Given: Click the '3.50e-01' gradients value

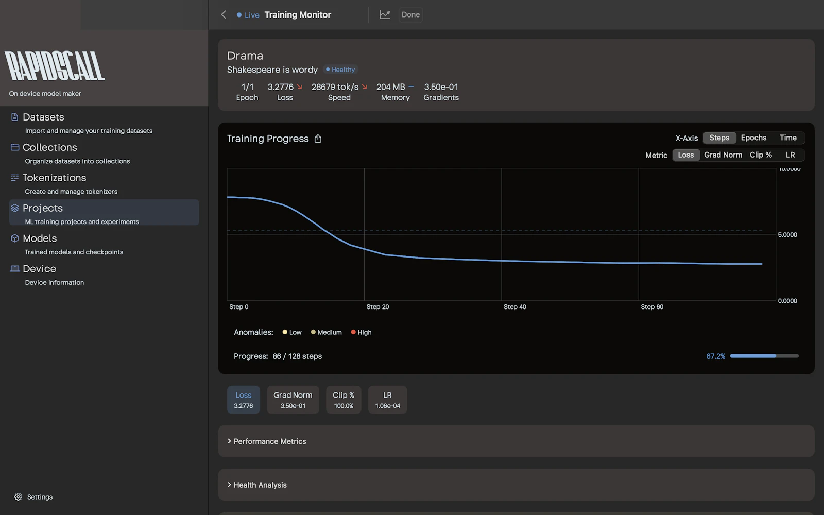Looking at the screenshot, I should pyautogui.click(x=441, y=87).
